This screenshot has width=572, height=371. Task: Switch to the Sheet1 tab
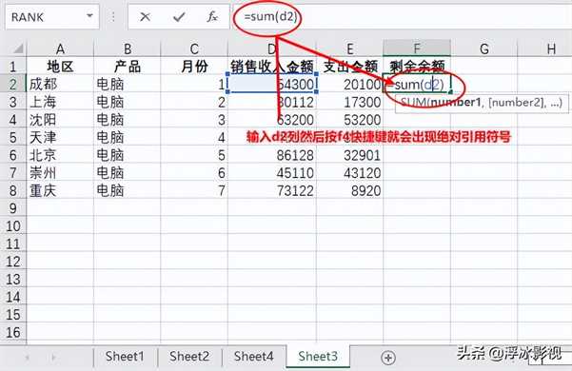pos(125,357)
